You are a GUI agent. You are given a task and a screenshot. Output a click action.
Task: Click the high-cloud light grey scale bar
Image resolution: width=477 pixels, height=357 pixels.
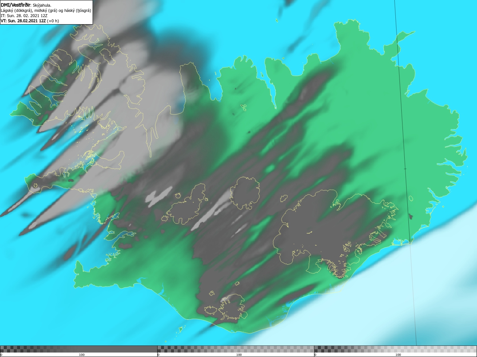point(395,349)
